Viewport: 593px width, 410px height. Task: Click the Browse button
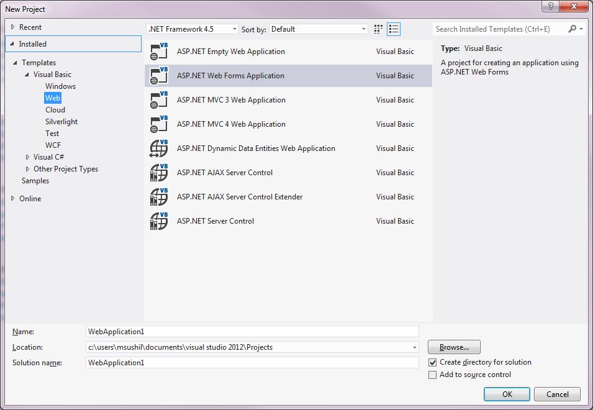[454, 347]
